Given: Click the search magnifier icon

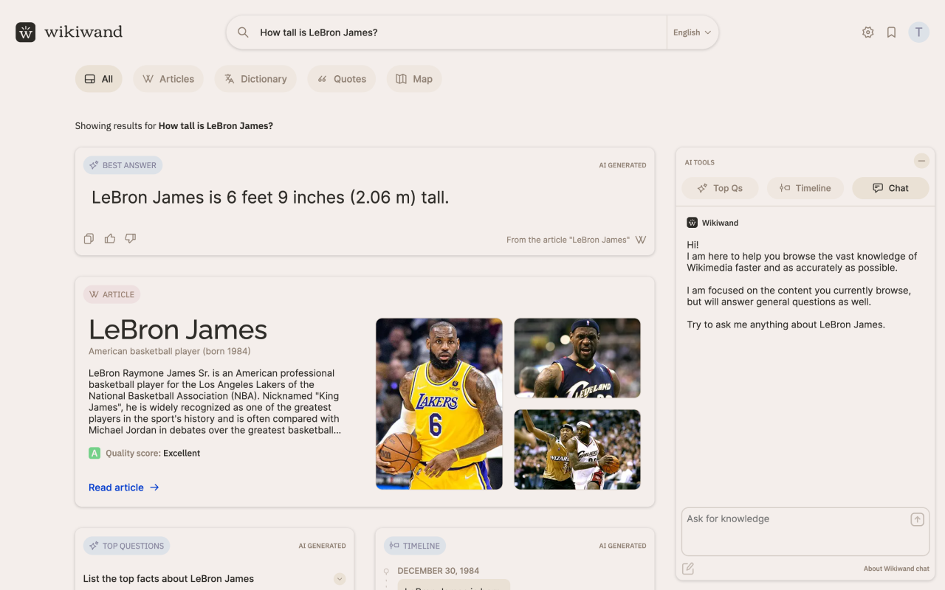Looking at the screenshot, I should (244, 32).
